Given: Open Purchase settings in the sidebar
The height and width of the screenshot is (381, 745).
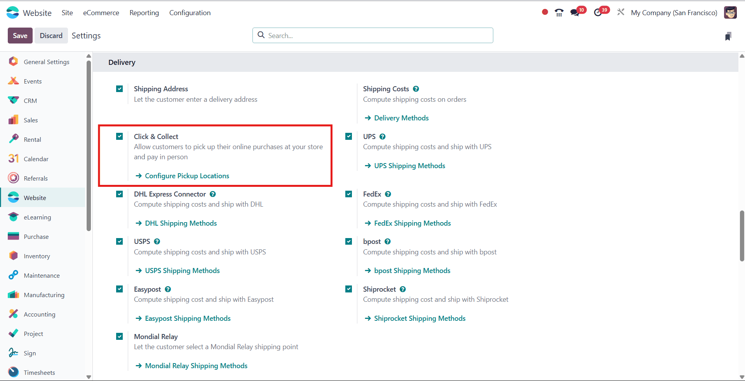Looking at the screenshot, I should (43, 237).
